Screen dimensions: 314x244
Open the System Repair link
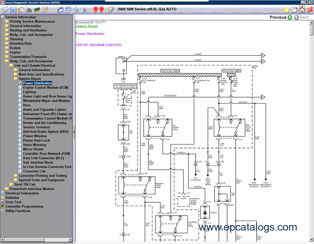point(87,26)
